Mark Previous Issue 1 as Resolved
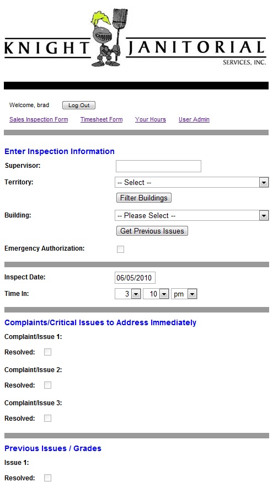 click(47, 478)
